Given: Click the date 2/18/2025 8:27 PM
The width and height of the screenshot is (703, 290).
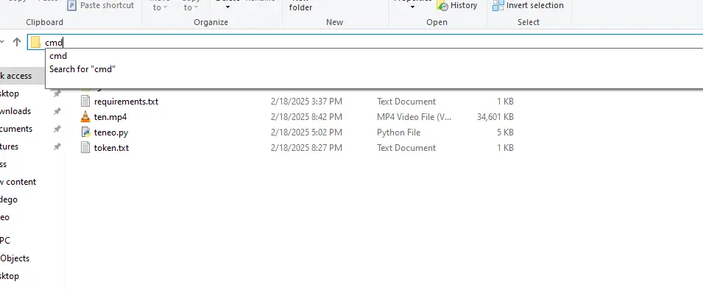Looking at the screenshot, I should click(306, 147).
